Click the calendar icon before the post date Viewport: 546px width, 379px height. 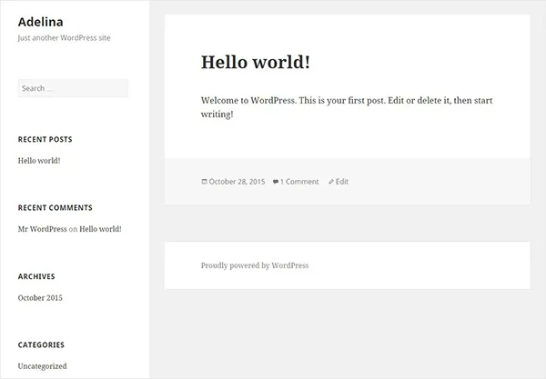204,182
